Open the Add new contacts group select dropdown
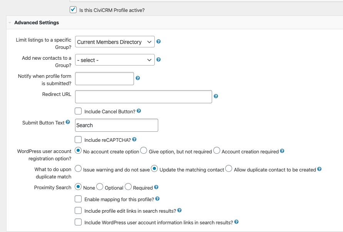This screenshot has width=343, height=232. [x=115, y=60]
